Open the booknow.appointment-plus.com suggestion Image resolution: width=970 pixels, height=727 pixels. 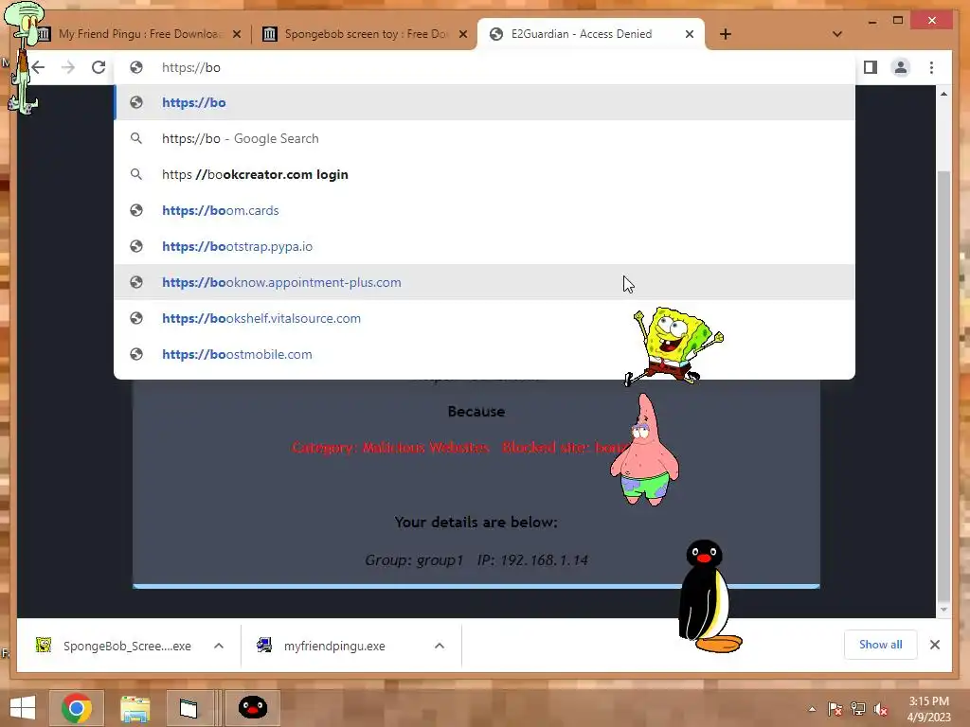(x=484, y=282)
